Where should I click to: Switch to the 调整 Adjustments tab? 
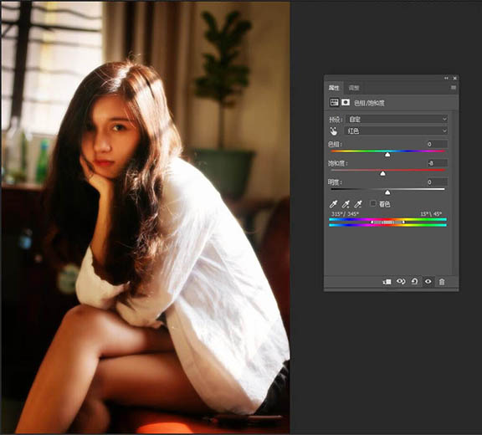pos(354,88)
